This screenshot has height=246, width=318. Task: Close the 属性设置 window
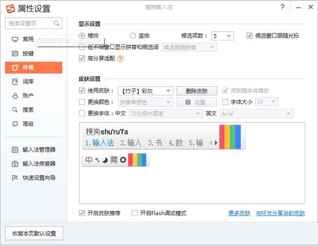[x=311, y=7]
